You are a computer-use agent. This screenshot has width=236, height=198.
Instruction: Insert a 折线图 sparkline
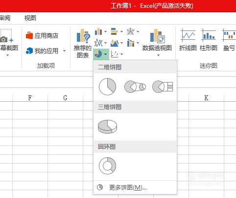pos(188,40)
